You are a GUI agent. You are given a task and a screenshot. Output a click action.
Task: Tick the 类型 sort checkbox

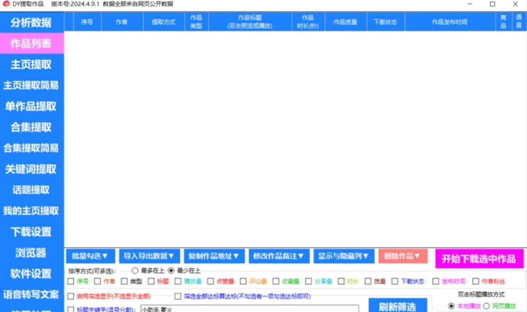click(125, 281)
